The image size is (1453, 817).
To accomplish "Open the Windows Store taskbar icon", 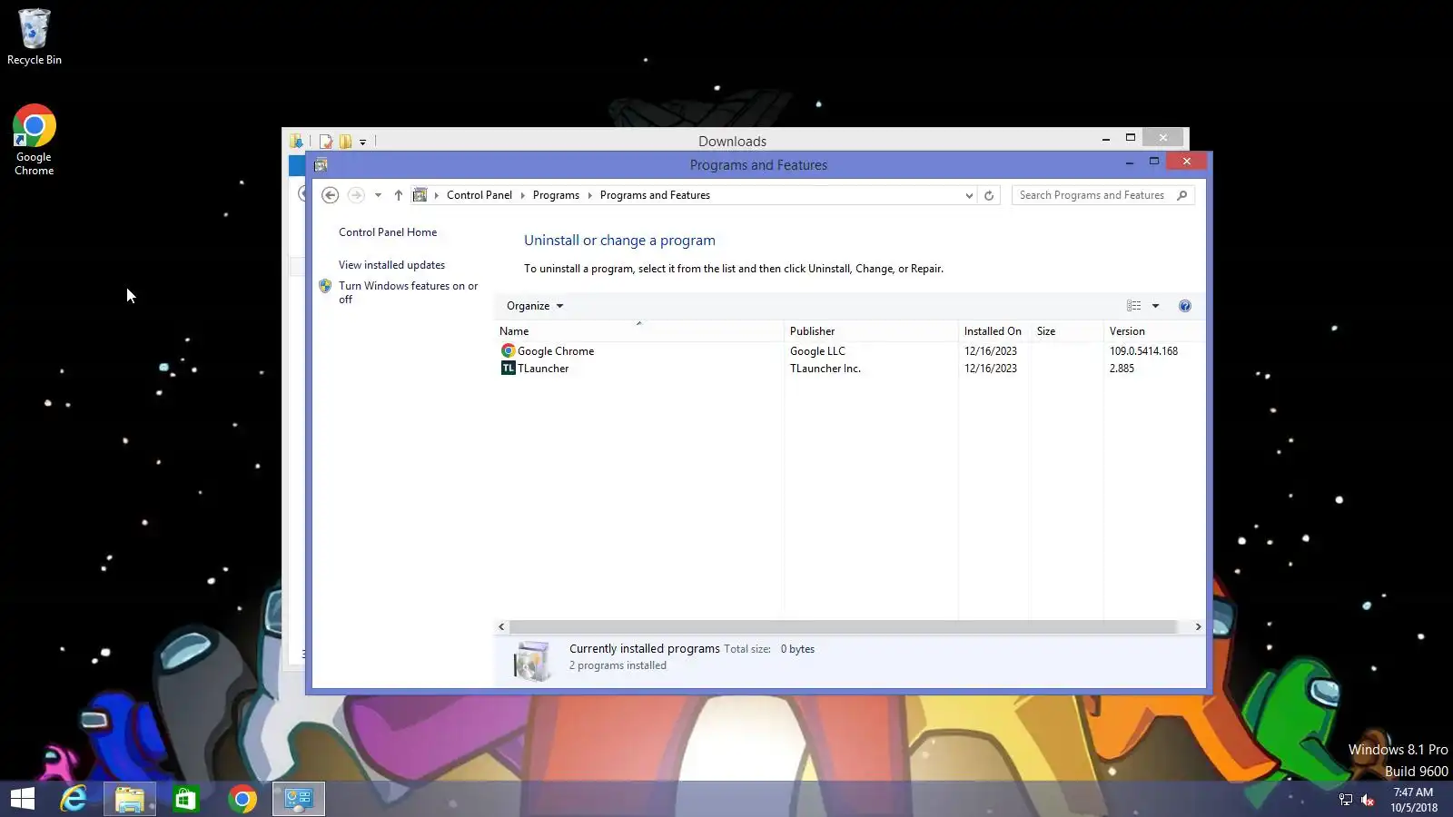I will [x=186, y=799].
